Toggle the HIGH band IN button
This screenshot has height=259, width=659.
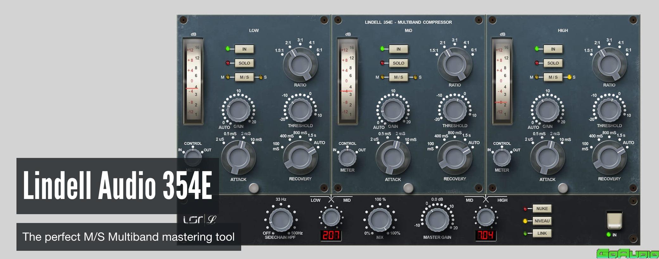(553, 49)
